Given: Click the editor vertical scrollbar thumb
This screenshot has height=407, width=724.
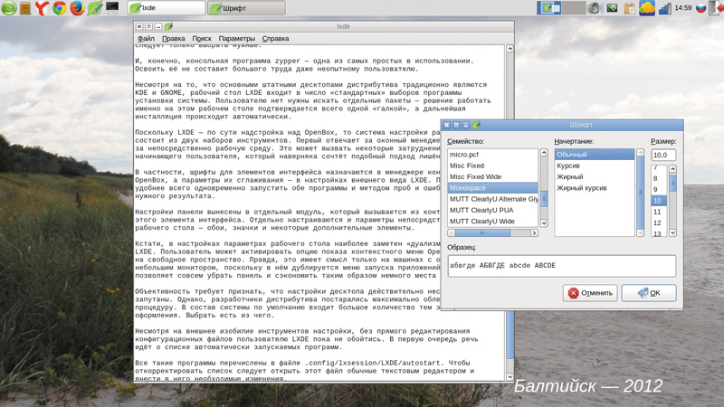Looking at the screenshot, I should pyautogui.click(x=510, y=335).
